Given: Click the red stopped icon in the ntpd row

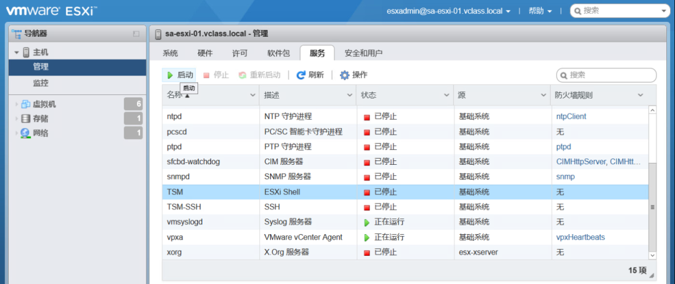Looking at the screenshot, I should (367, 117).
